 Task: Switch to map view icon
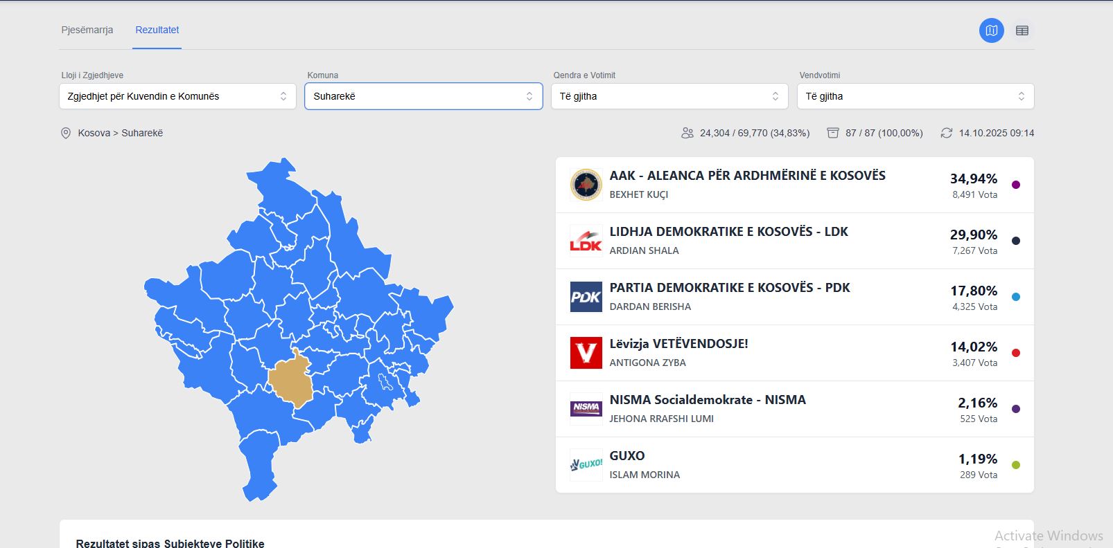coord(991,30)
